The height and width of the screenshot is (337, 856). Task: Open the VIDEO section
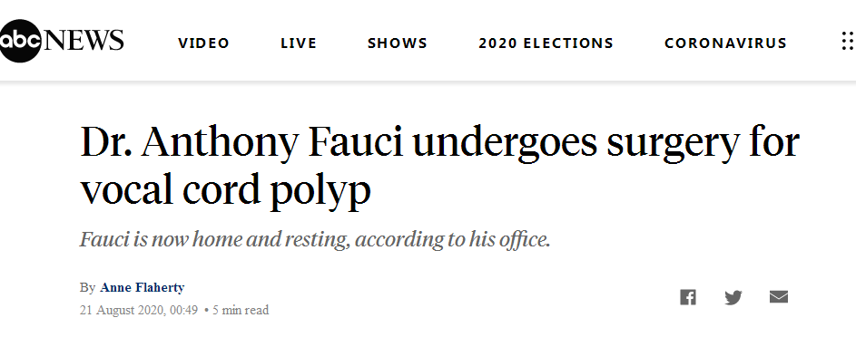203,43
